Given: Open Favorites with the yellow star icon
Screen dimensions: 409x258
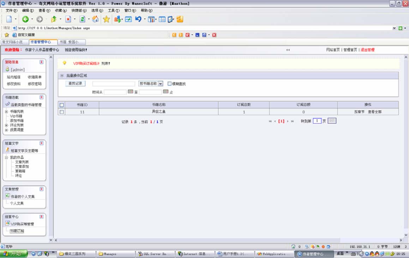Looking at the screenshot, I should [x=106, y=19].
